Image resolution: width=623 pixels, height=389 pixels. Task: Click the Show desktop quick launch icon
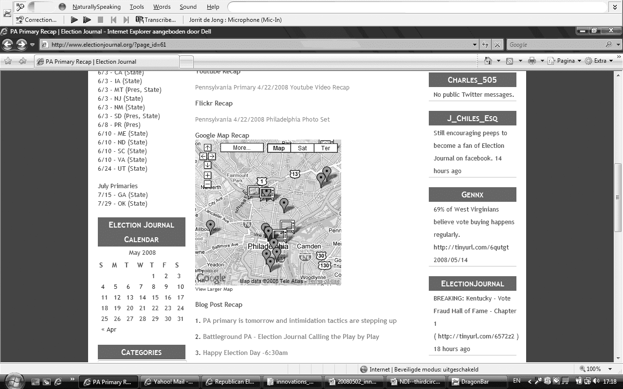(35, 382)
